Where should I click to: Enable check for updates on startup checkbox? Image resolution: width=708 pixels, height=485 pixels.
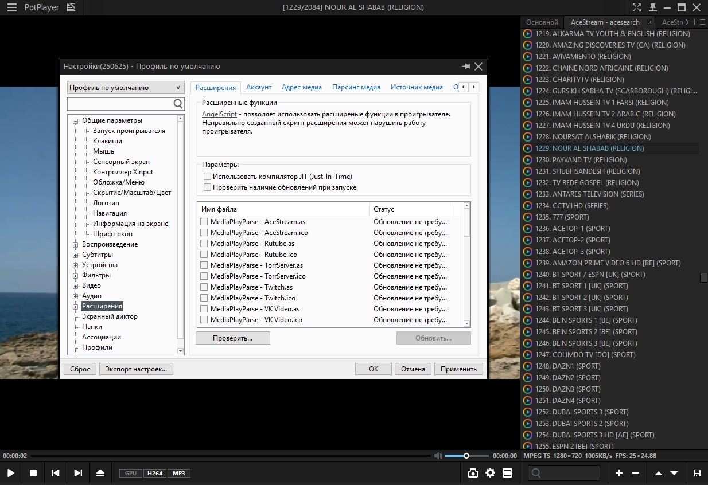208,187
